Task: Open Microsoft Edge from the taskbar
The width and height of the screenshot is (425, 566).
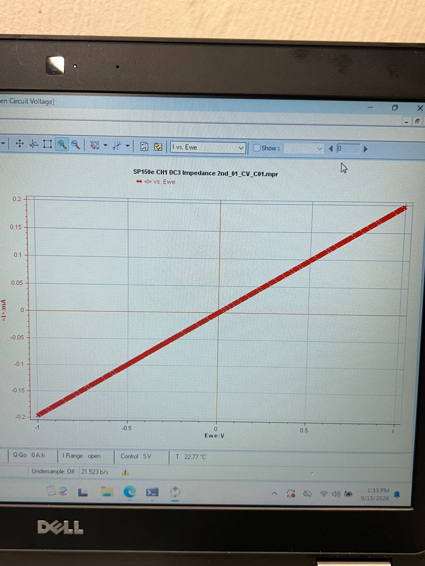Action: [130, 492]
